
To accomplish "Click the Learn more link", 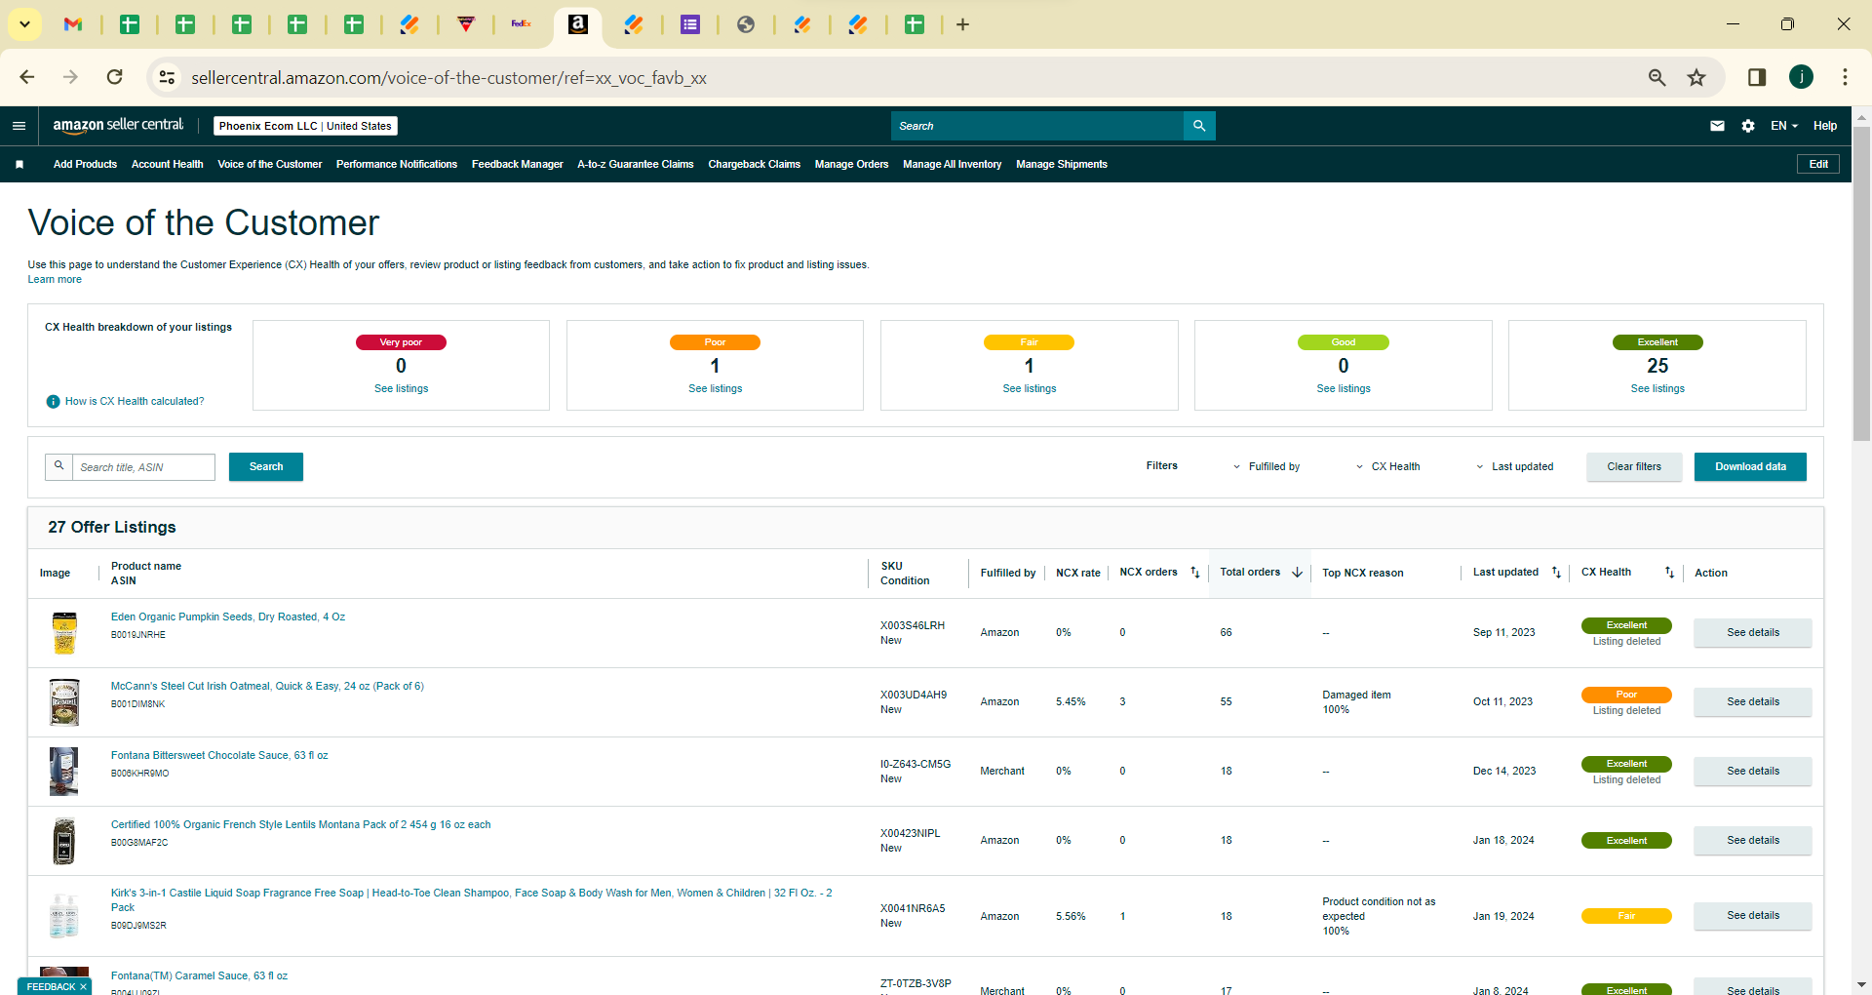I will click(x=55, y=280).
